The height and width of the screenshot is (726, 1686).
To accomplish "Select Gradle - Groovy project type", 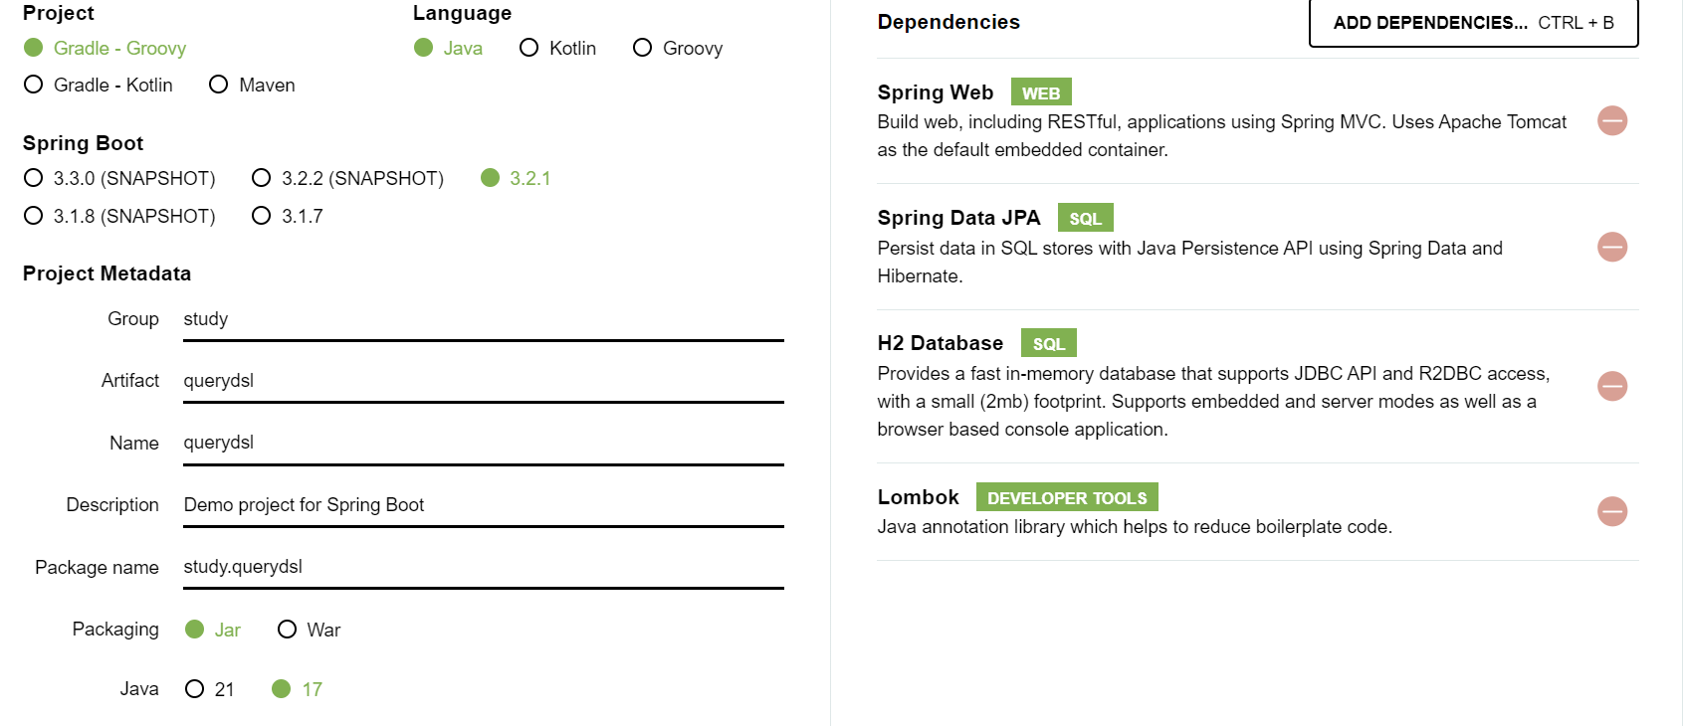I will 105,48.
